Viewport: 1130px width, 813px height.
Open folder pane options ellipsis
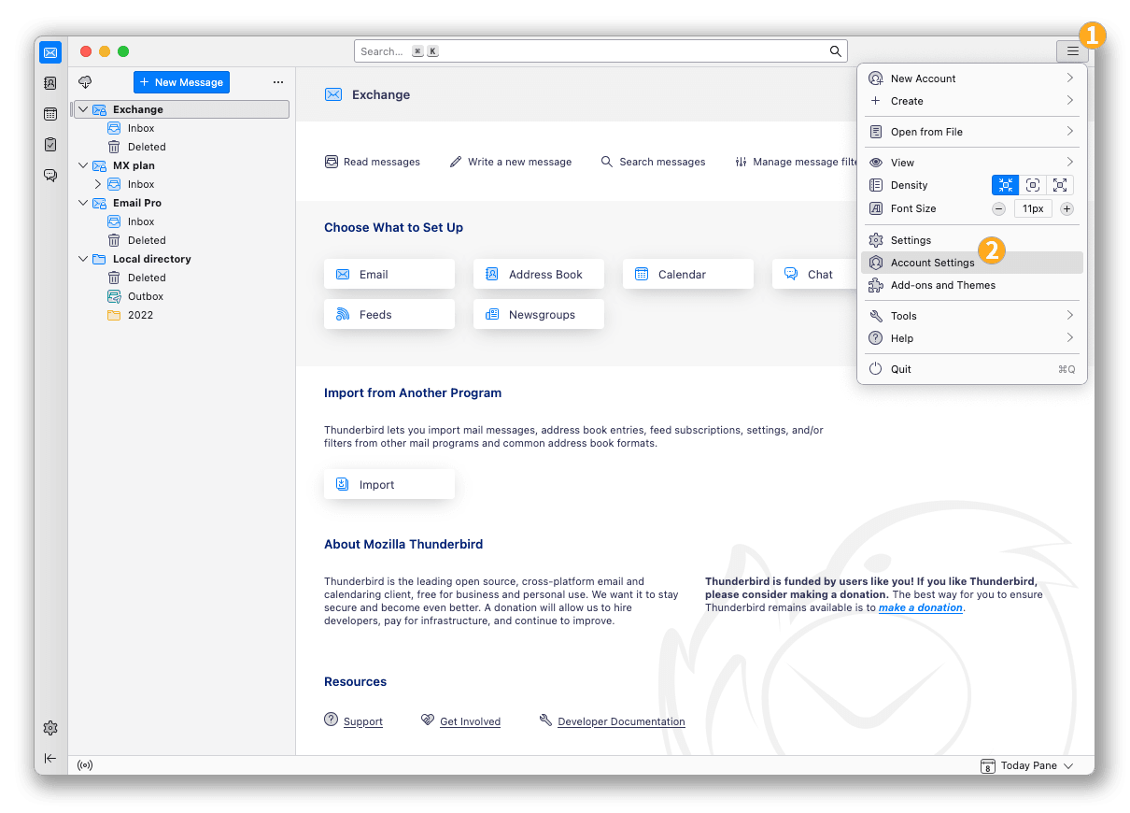[x=277, y=82]
